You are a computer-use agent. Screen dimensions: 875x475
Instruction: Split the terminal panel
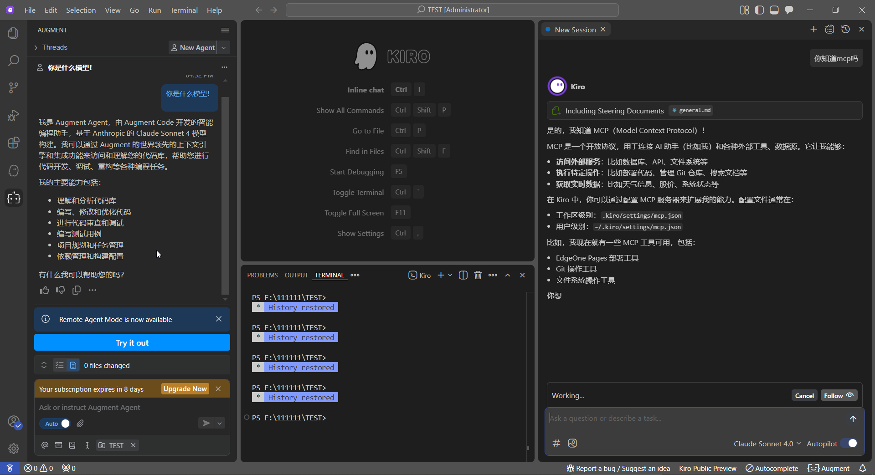point(463,275)
